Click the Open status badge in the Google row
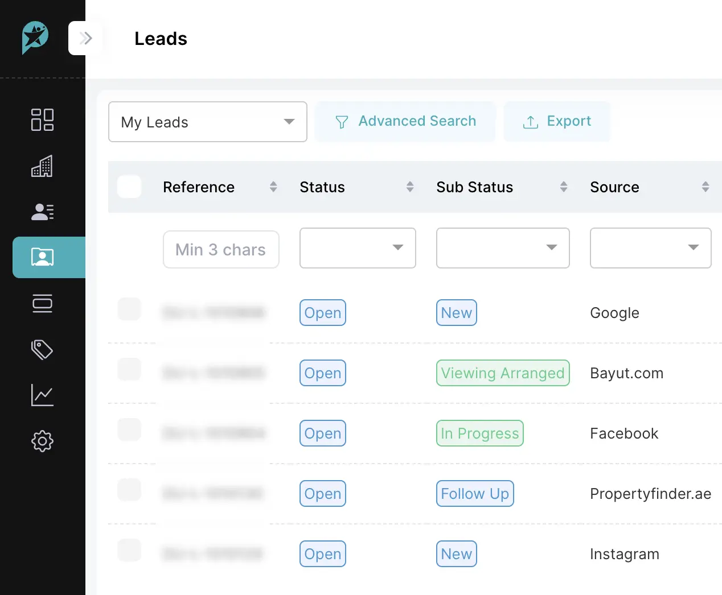The height and width of the screenshot is (595, 722). coord(323,313)
